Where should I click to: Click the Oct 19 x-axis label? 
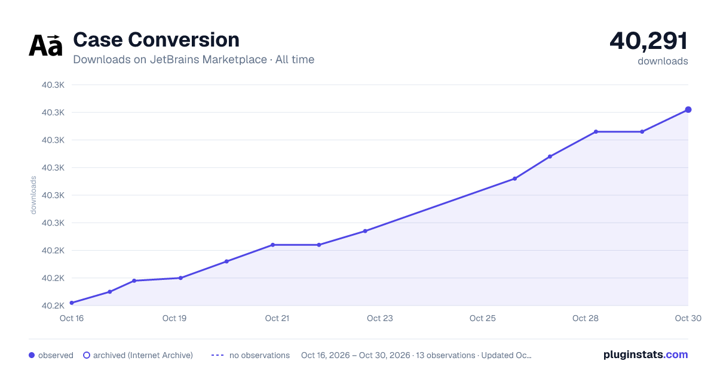[174, 318]
